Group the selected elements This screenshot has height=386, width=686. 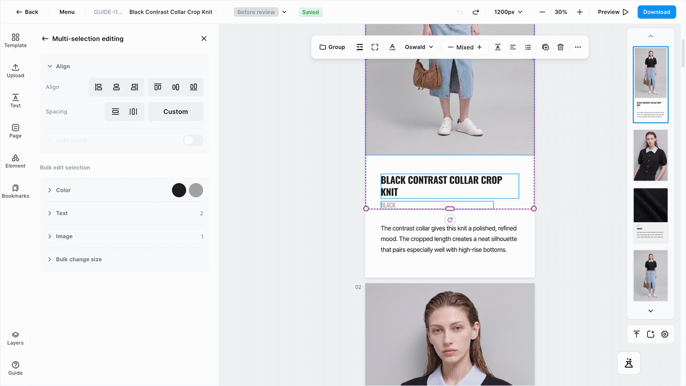click(x=332, y=47)
